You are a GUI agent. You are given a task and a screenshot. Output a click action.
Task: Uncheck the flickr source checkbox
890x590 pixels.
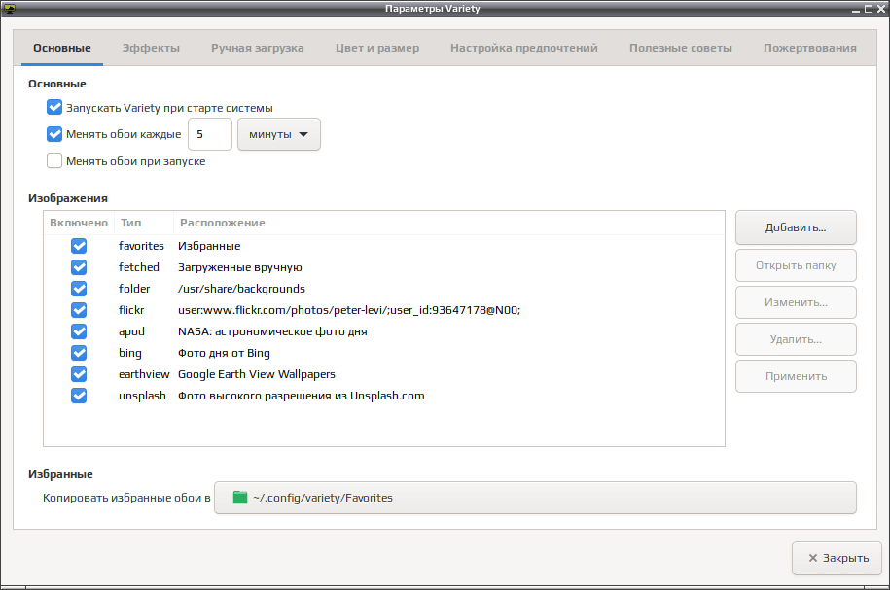(x=79, y=310)
